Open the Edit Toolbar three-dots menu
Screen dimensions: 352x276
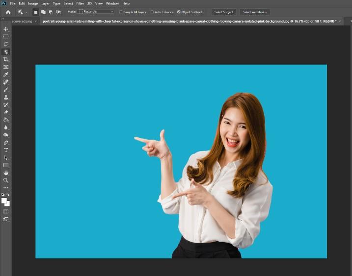click(x=6, y=188)
